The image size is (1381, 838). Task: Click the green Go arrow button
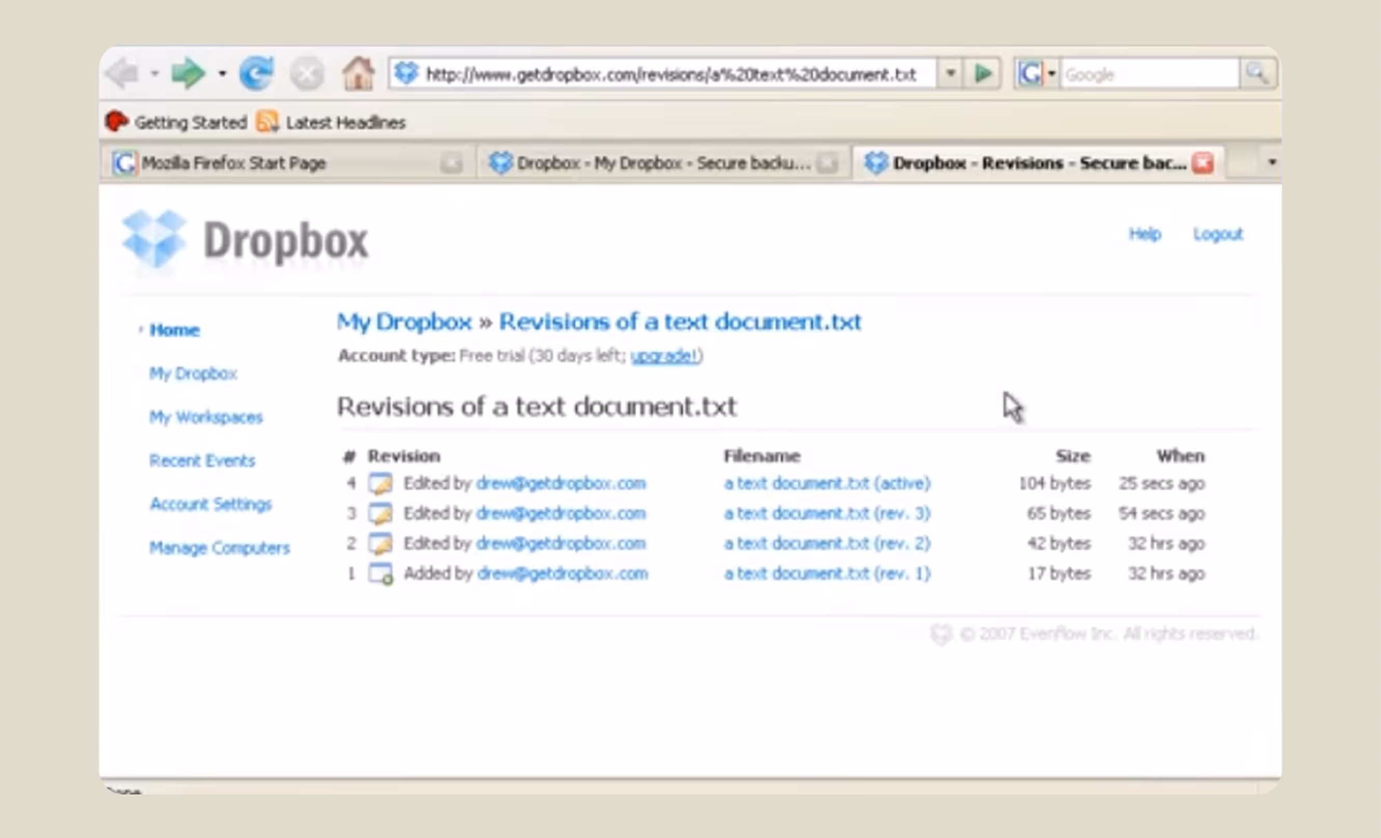click(x=983, y=74)
